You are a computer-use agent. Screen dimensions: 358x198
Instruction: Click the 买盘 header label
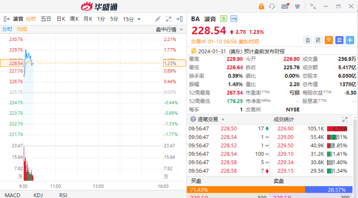[196, 181]
